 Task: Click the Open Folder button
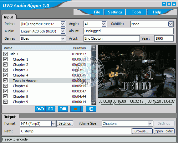[x=164, y=131]
